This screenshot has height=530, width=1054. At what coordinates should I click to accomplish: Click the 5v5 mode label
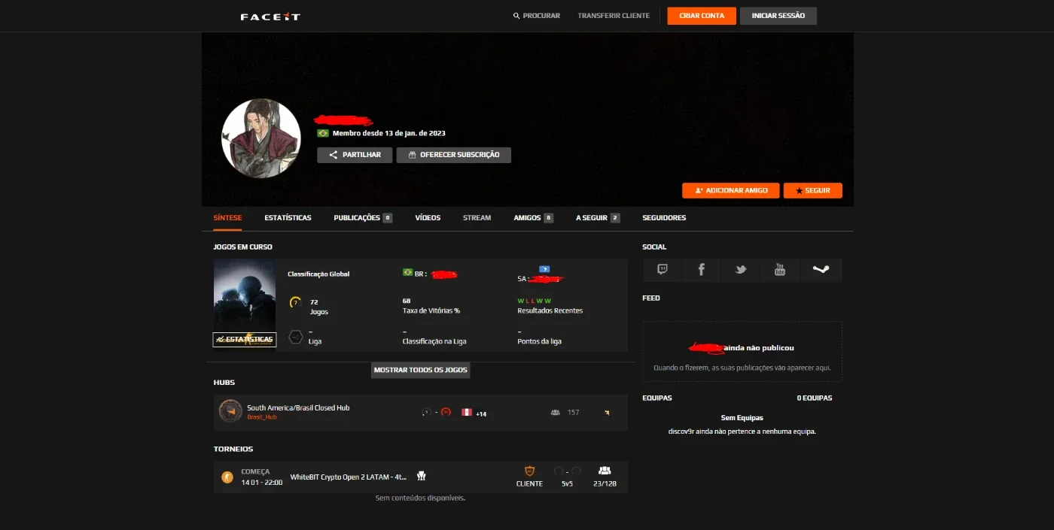(567, 483)
